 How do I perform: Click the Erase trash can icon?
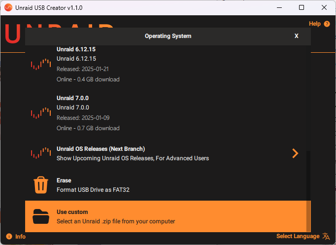click(x=41, y=185)
